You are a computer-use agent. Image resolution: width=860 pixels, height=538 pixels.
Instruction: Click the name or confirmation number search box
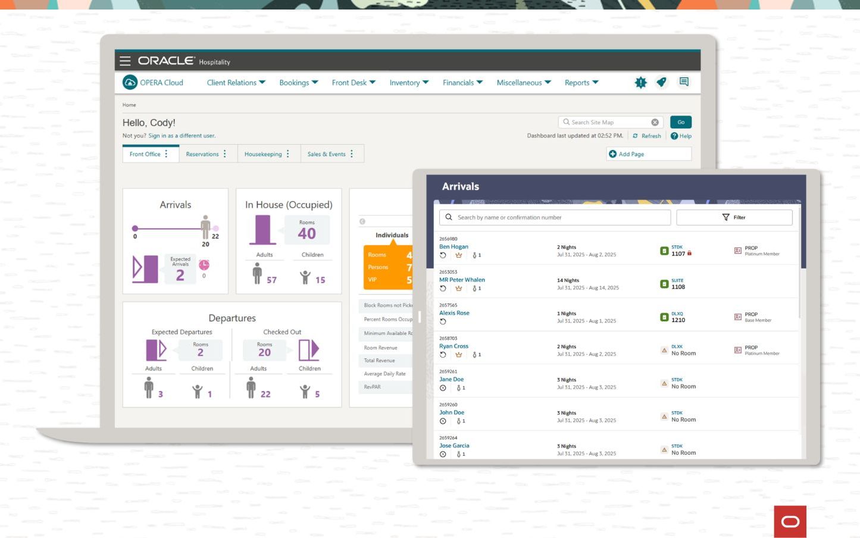coord(555,217)
